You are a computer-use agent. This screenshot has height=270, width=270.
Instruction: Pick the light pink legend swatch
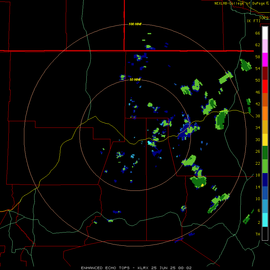pos(265,46)
